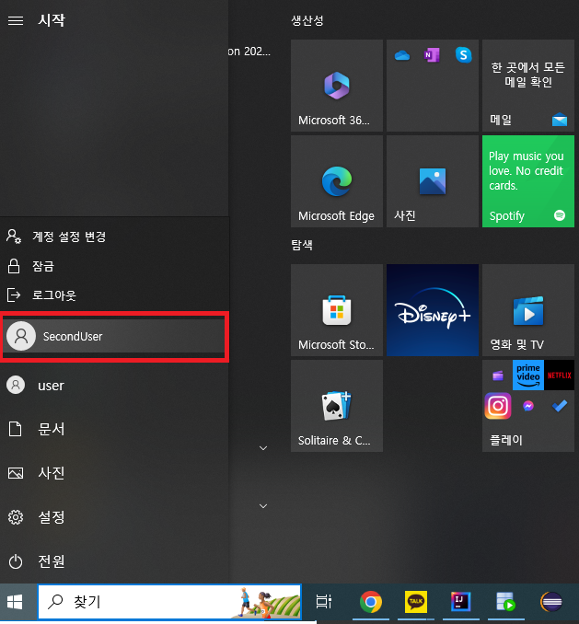
Task: Click the user account entry
Action: [114, 386]
